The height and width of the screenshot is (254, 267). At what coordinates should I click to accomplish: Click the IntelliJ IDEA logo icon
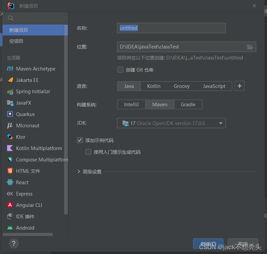click(x=11, y=6)
